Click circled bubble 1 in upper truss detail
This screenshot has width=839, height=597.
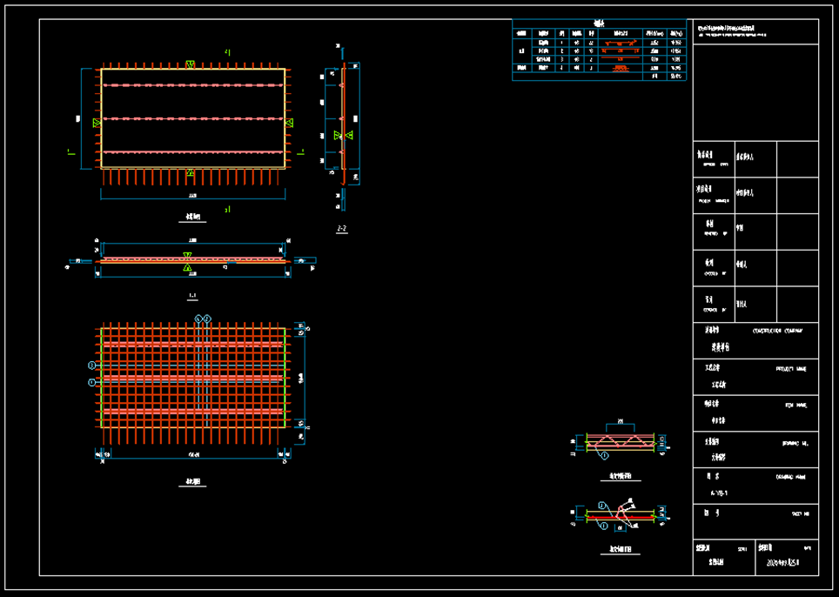point(604,456)
